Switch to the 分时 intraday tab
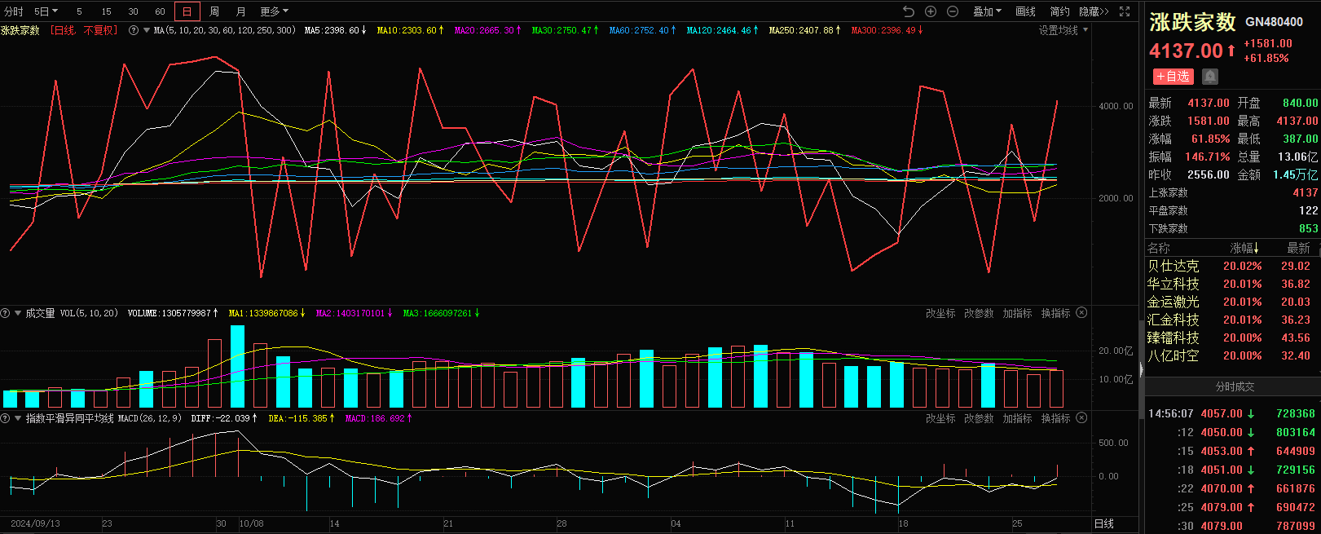Viewport: 1321px width, 534px height. pos(14,11)
